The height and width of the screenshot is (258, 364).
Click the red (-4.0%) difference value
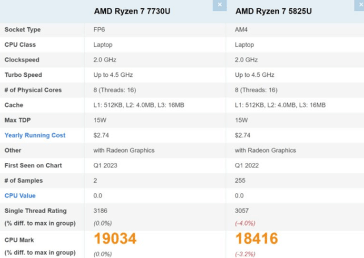click(245, 223)
